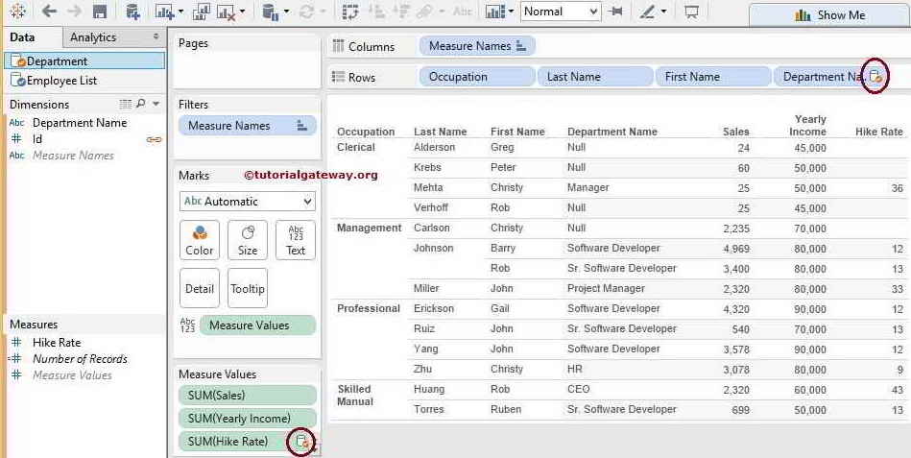Select the Department Name dimension field
The height and width of the screenshot is (458, 911).
pyautogui.click(x=80, y=123)
